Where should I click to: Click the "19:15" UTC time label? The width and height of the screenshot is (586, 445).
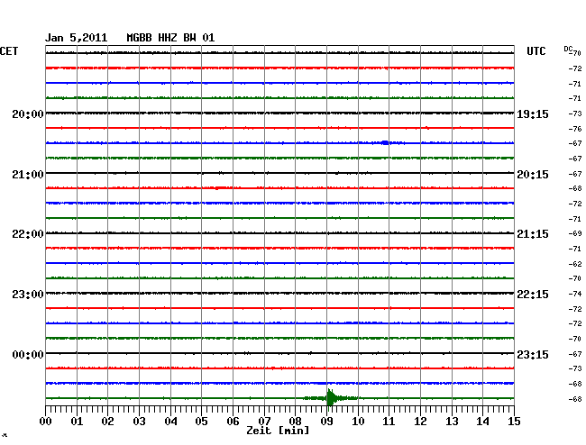point(533,114)
